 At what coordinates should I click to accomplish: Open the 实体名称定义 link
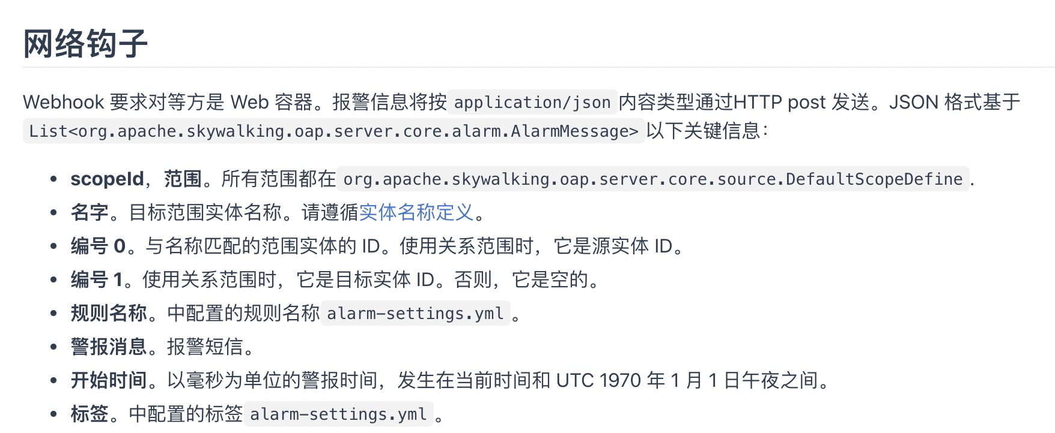[x=416, y=212]
